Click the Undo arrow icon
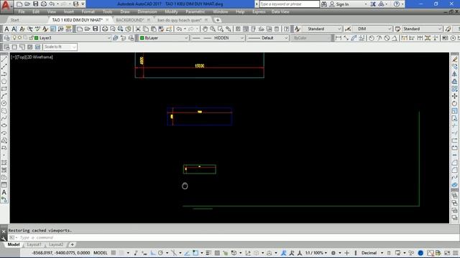Screen dimensions: 460x258 coord(179,29)
